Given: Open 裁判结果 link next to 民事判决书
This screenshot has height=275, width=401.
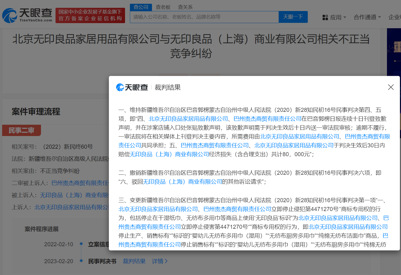Looking at the screenshot, I should [134, 261].
